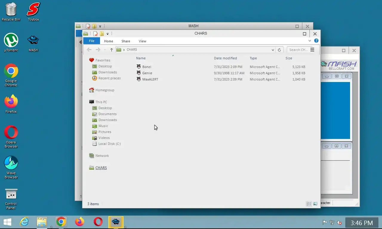Open Pictures folder under This PC

tap(105, 132)
